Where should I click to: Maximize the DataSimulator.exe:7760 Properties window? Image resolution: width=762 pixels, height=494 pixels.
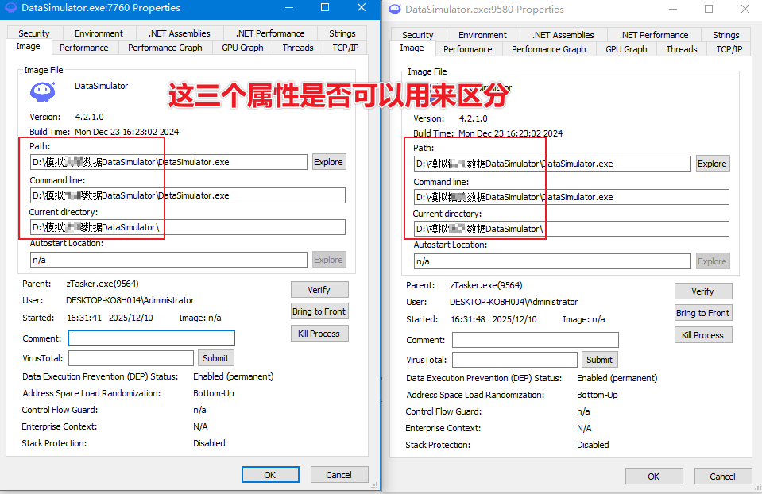point(325,8)
